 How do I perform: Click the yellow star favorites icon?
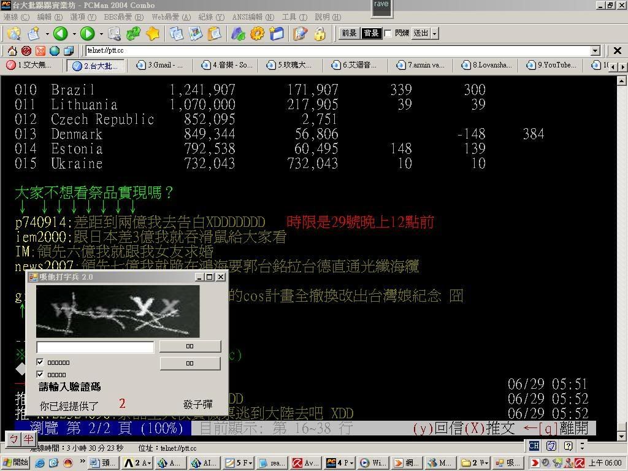153,34
